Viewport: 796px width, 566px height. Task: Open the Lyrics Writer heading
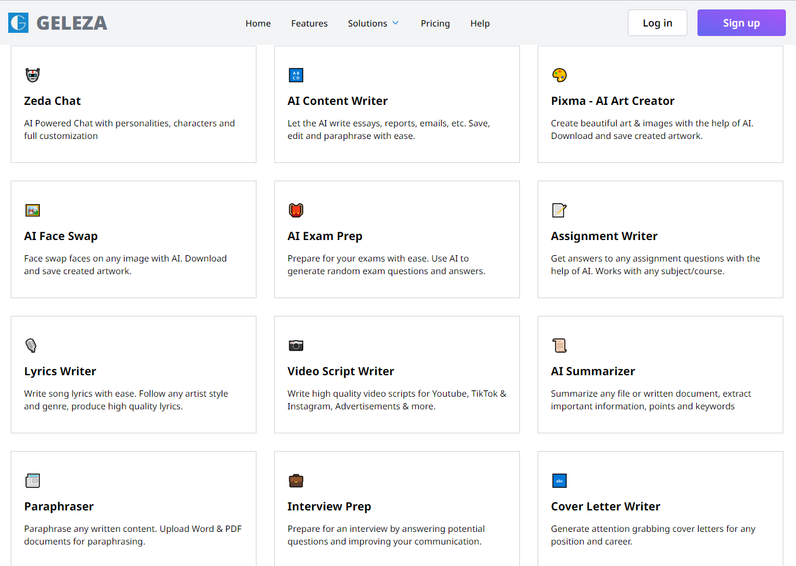tap(60, 371)
